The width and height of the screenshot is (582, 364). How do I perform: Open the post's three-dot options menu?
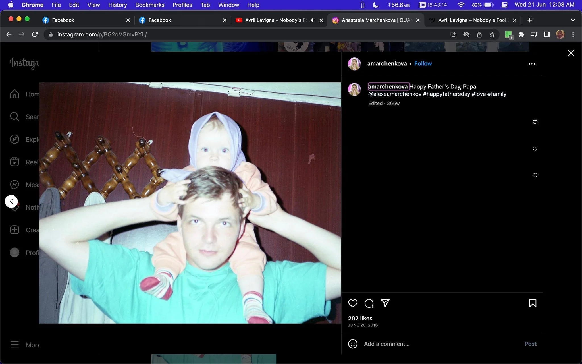(532, 64)
